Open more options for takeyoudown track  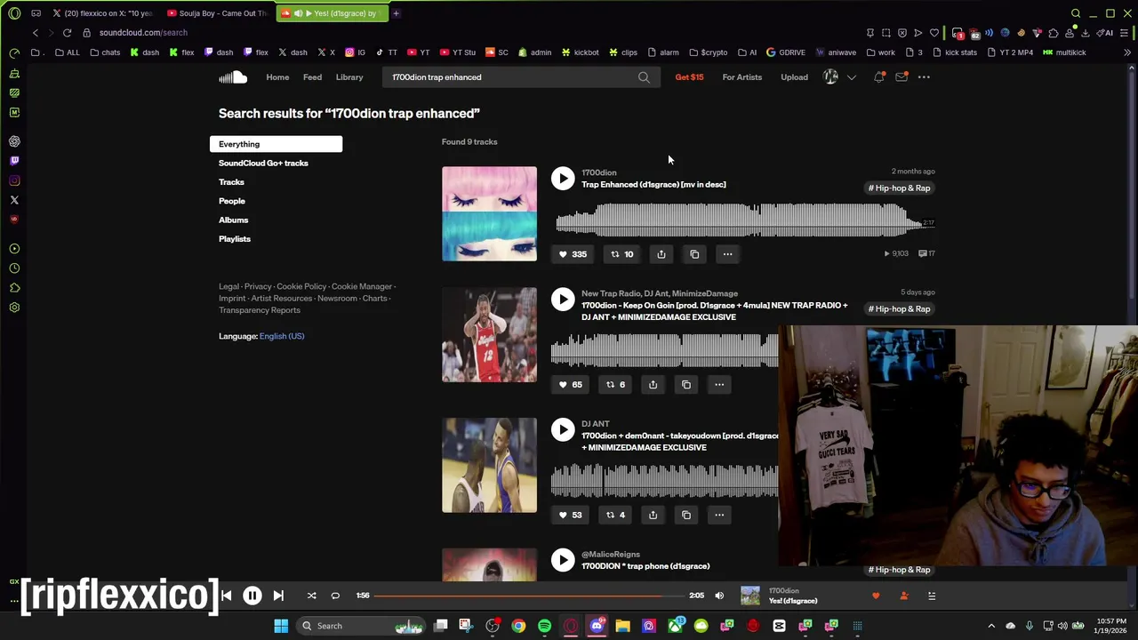[x=719, y=515]
